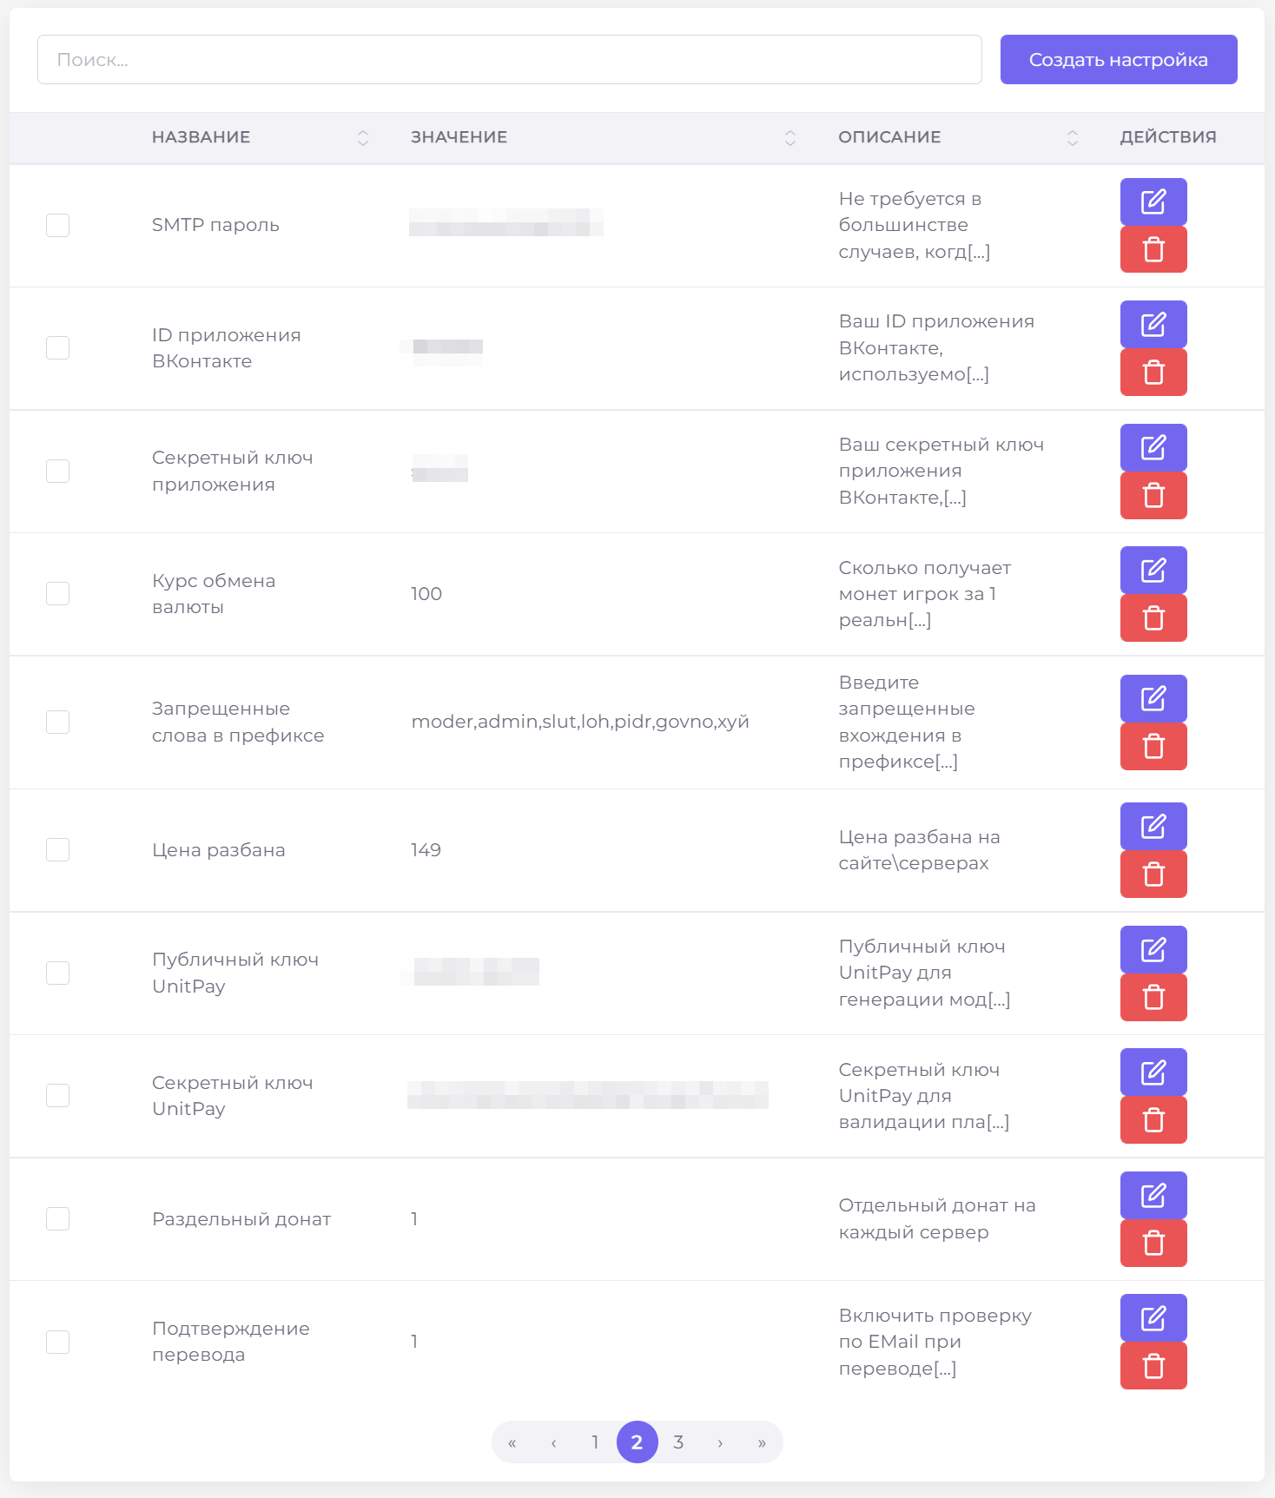Edit the SMTP пароль setting
Viewport: 1275px width, 1498px height.
click(x=1153, y=201)
